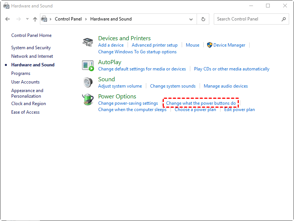Maximize the Hardware and Sound window

tap(268, 6)
